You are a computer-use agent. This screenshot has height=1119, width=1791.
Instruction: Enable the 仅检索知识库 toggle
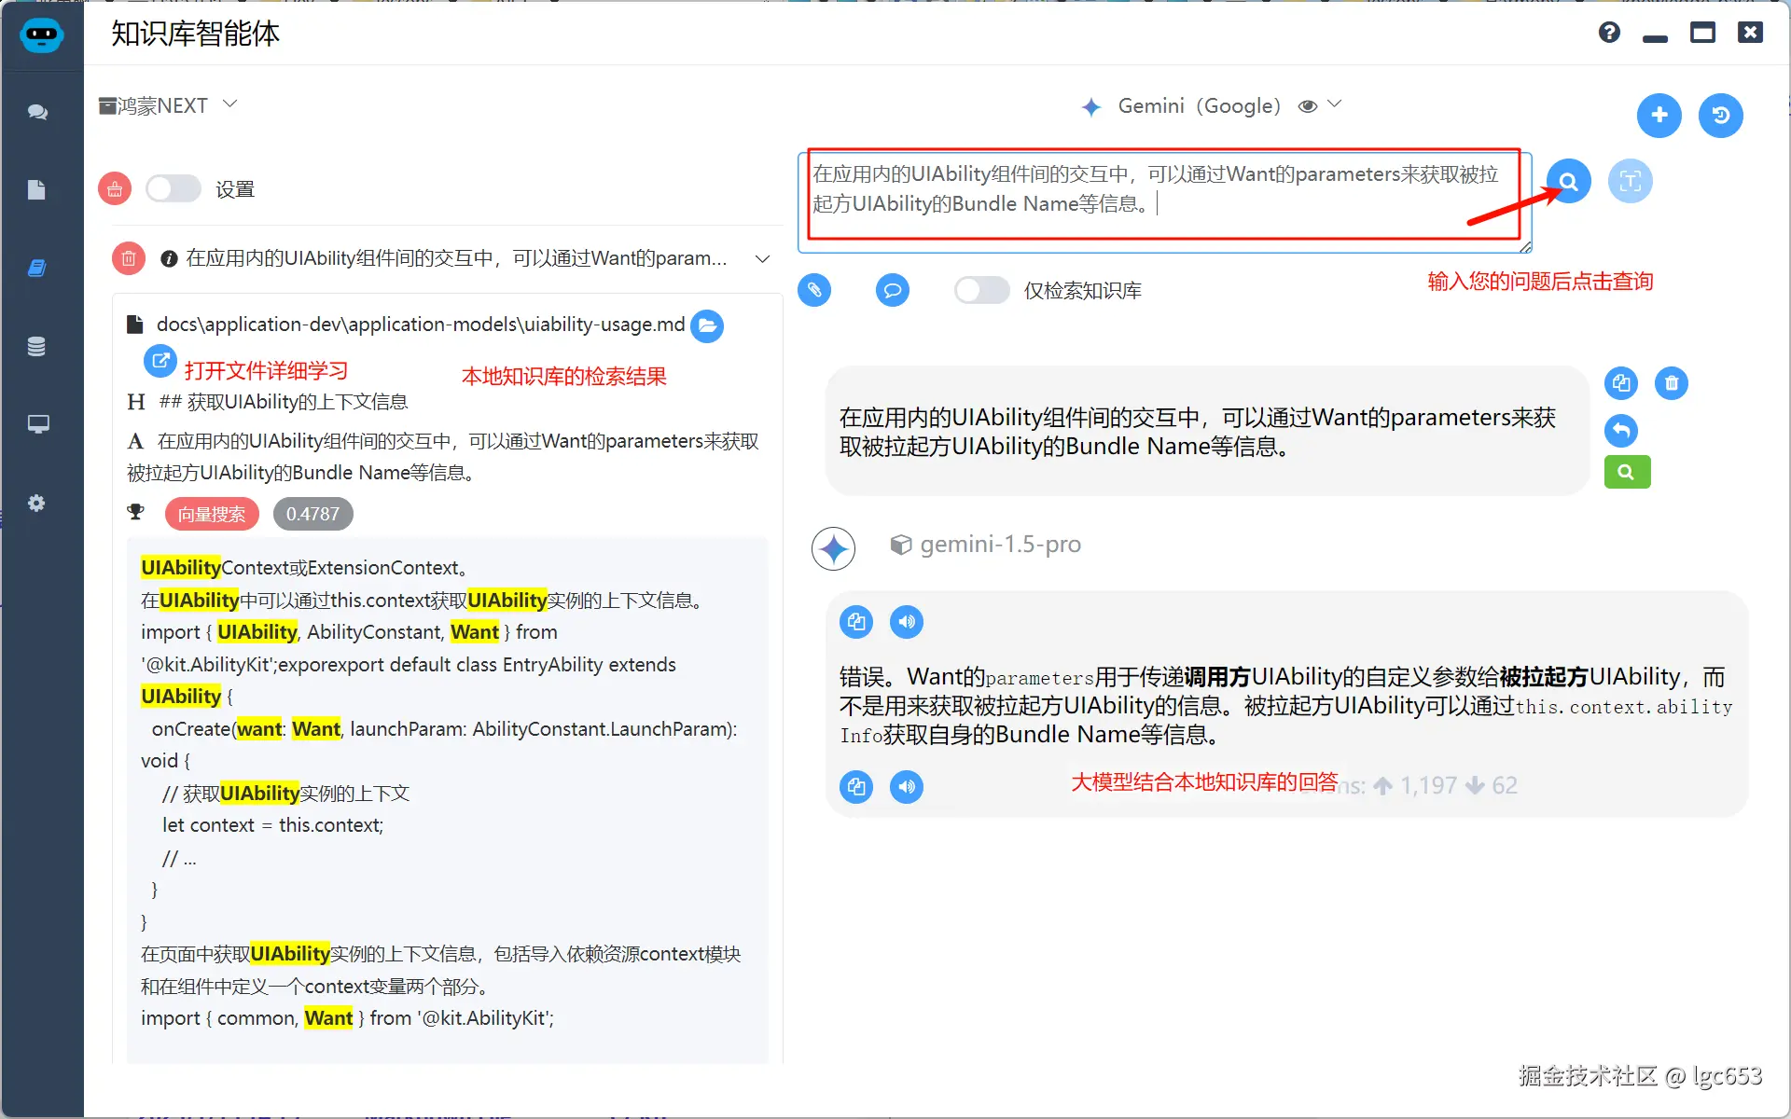[981, 290]
